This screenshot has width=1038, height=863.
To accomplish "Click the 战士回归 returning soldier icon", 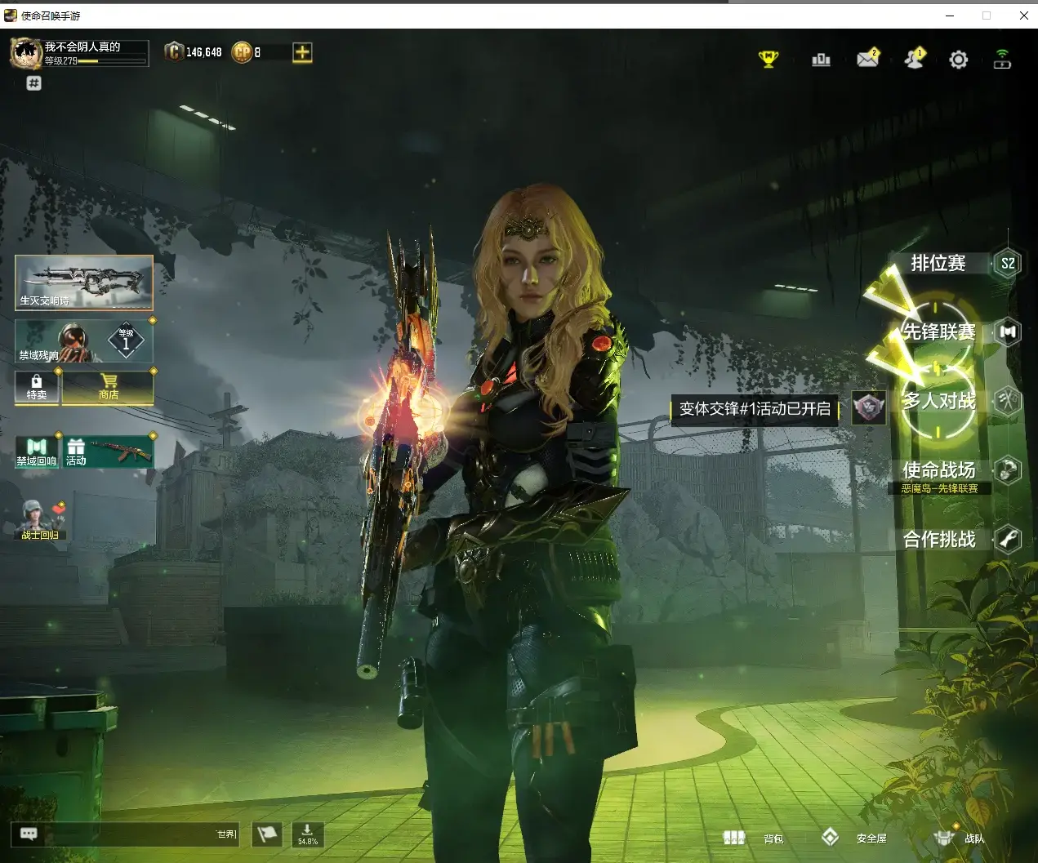I will 39,519.
